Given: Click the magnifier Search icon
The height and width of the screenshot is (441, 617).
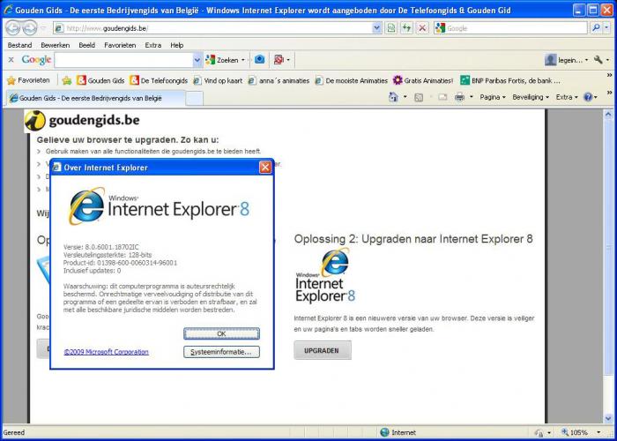Looking at the screenshot, I should [x=596, y=28].
